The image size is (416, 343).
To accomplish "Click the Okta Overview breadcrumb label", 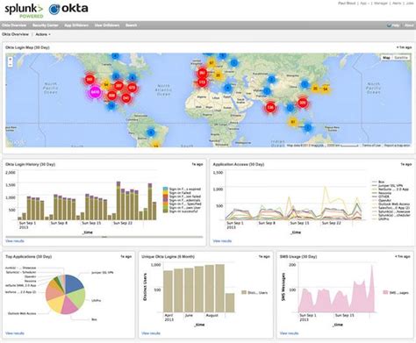I will tap(15, 34).
